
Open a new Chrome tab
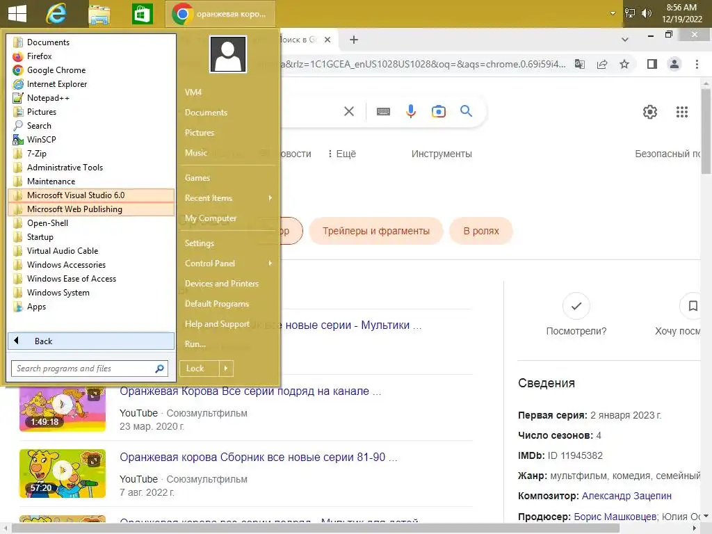click(x=354, y=40)
